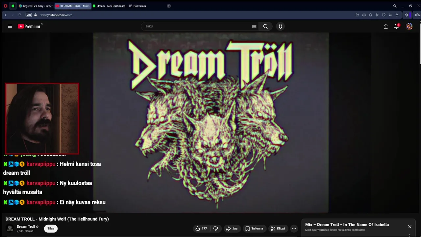Open the Dream Troll channel name link

pos(26,226)
